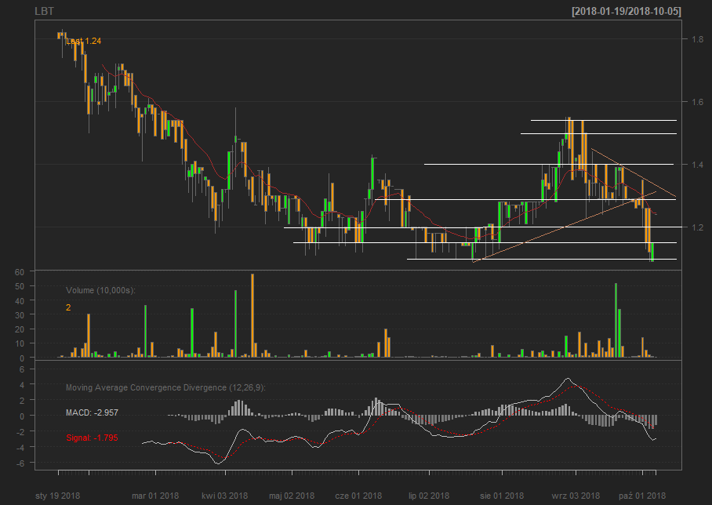The width and height of the screenshot is (712, 505).
Task: Click the LBT ticker symbol title
Action: 44,11
